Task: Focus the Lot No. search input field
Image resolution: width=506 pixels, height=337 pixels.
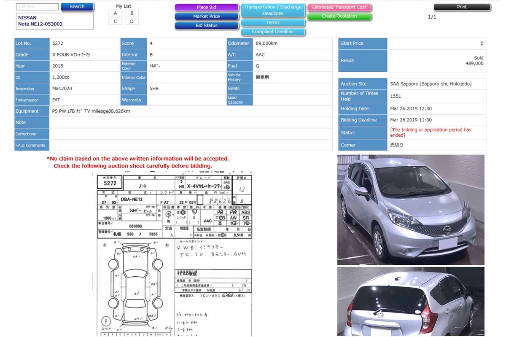Action: click(38, 7)
